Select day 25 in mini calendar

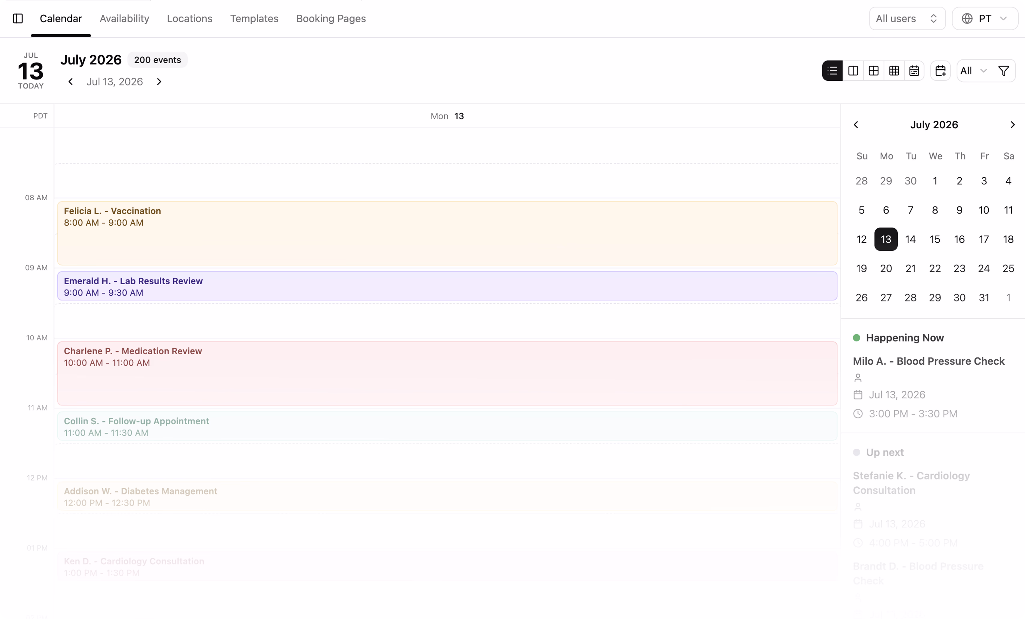(x=1008, y=268)
